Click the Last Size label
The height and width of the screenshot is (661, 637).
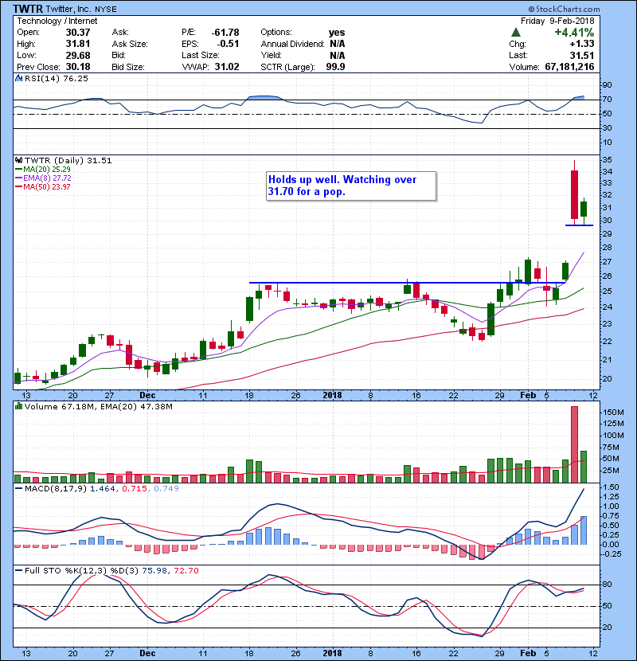coord(201,55)
